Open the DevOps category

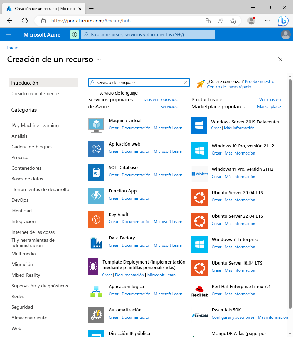20,200
